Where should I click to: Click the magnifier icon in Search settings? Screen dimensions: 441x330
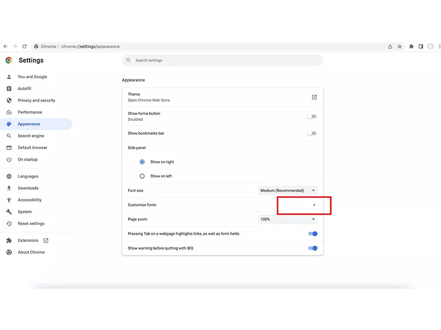[128, 61]
